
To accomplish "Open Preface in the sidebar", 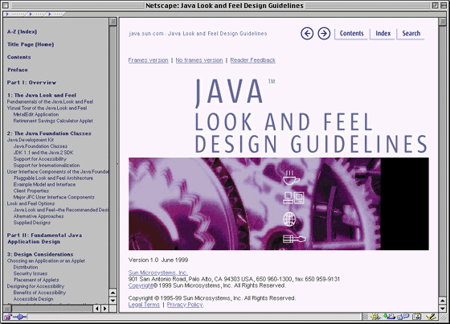I will coord(18,69).
